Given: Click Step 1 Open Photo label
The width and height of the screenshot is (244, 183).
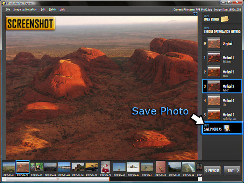Looking at the screenshot, I should [211, 19].
